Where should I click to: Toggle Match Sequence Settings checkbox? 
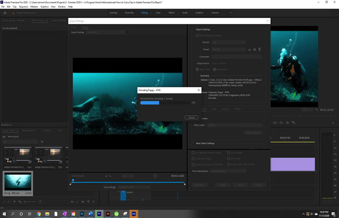click(x=197, y=36)
